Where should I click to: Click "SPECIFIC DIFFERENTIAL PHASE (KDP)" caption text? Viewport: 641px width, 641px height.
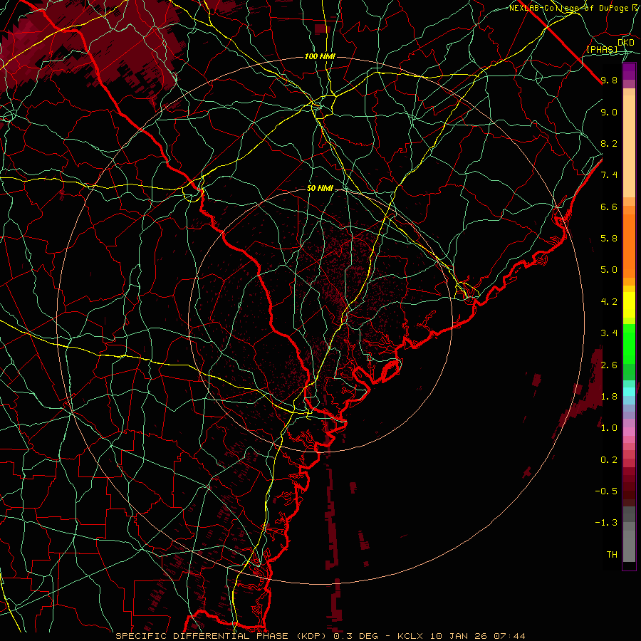pyautogui.click(x=222, y=636)
